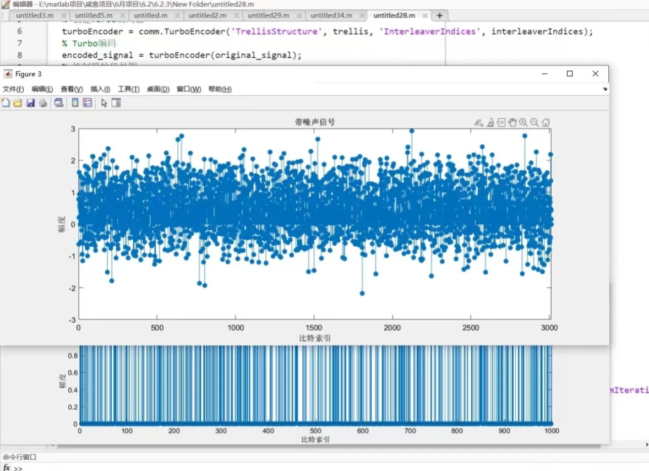Click line number 6 in the editor
The image size is (649, 471).
click(19, 31)
